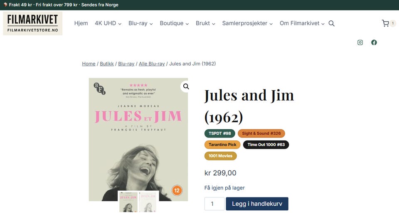Zoom the product image with magnifier
Viewport: 399px width, 219px height.
[186, 86]
